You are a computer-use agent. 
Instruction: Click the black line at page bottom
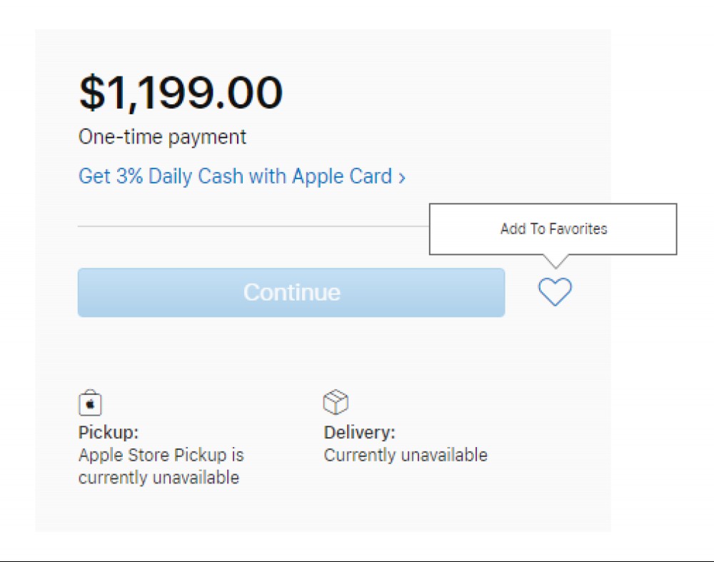click(357, 561)
